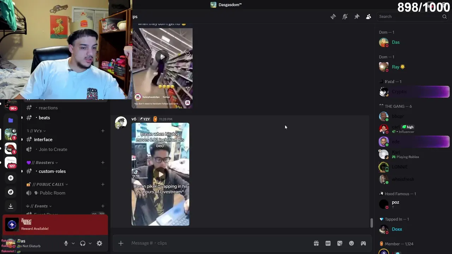Click the magnifier icon in Search box
Image resolution: width=452 pixels, height=254 pixels.
tap(444, 17)
